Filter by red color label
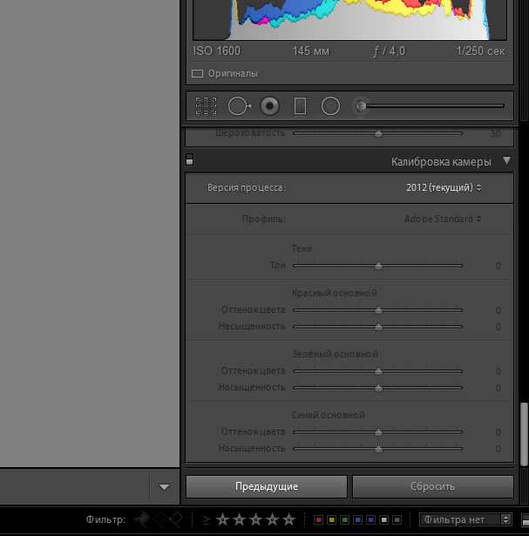The height and width of the screenshot is (536, 529). (318, 520)
